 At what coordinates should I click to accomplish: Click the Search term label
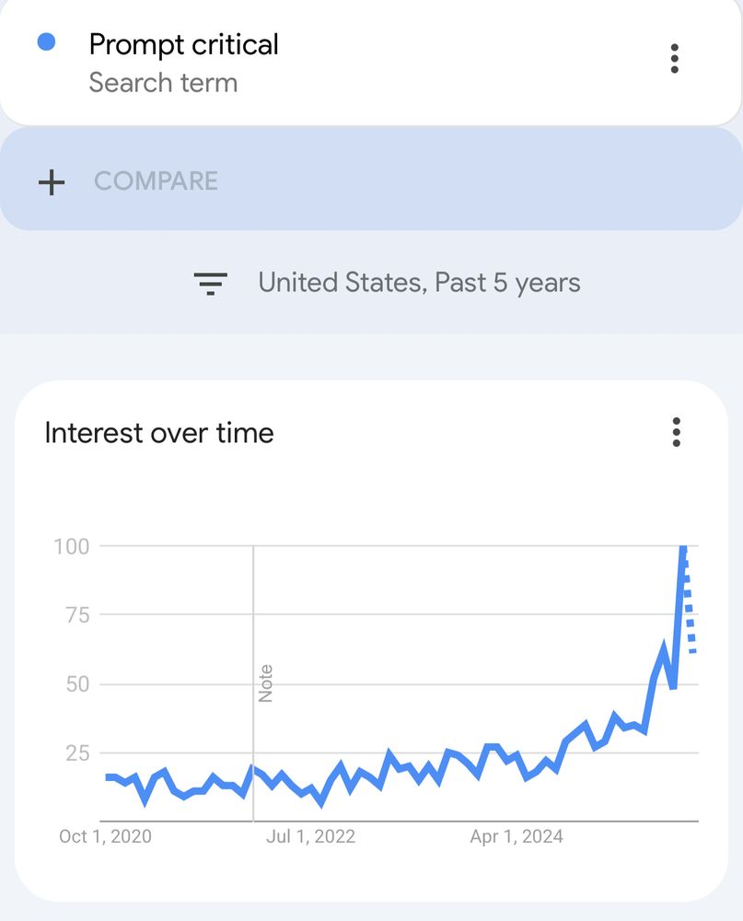coord(163,83)
